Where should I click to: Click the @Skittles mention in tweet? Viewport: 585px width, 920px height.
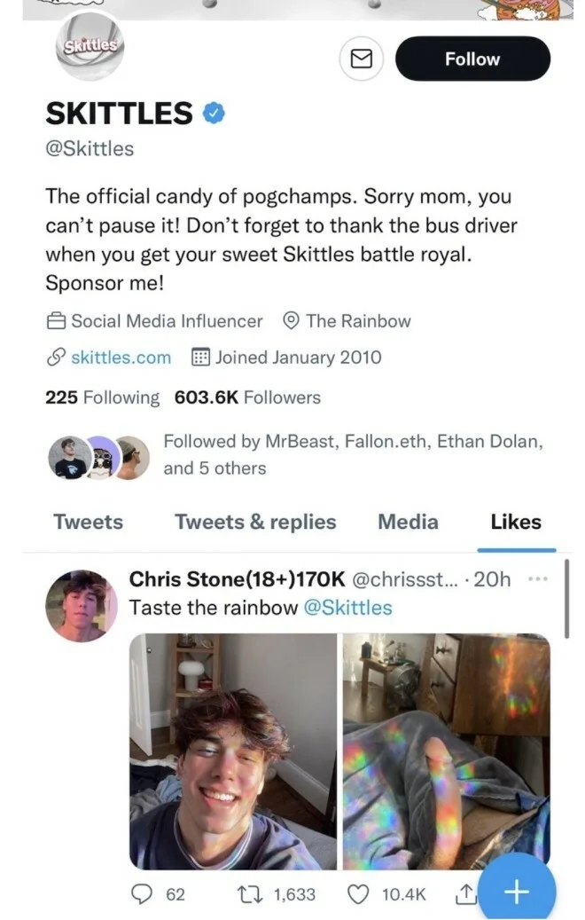348,608
